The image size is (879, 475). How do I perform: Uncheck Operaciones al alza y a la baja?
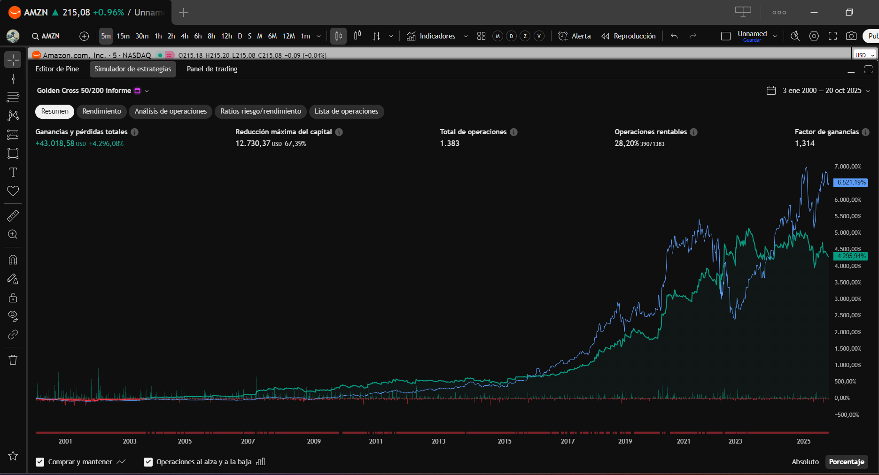148,462
